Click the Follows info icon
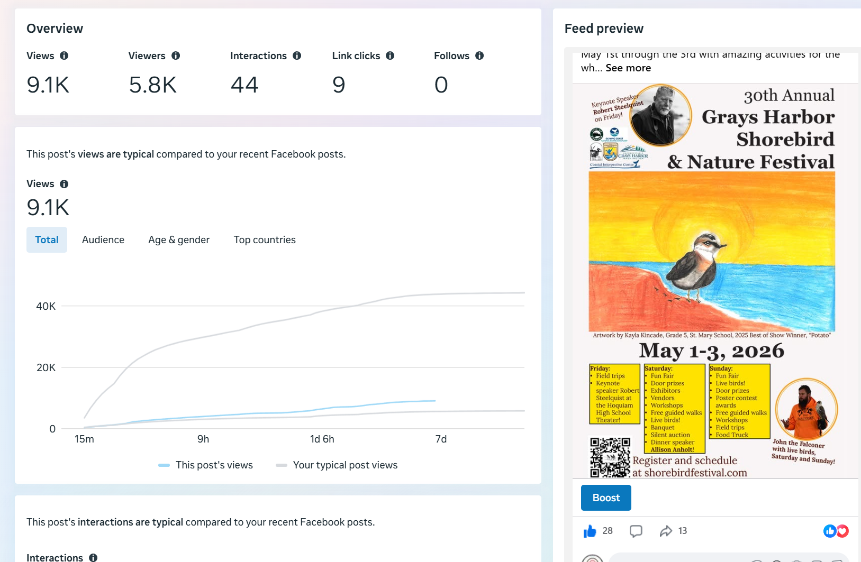This screenshot has width=861, height=562. click(x=479, y=56)
